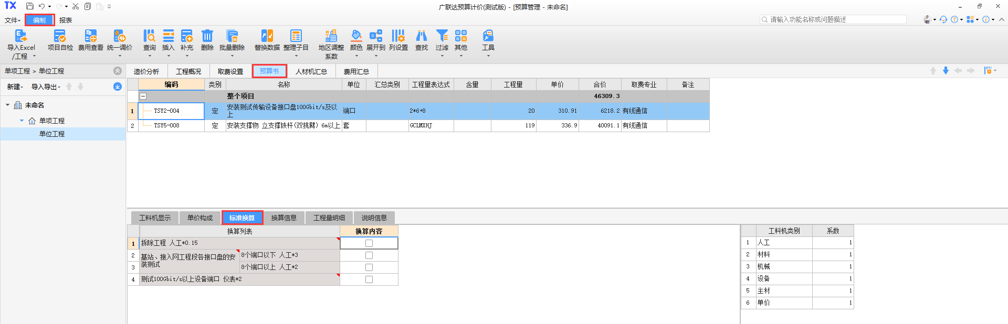Viewport: 1008px width, 324px height.
Task: Open the 报表 menu tab
Action: 66,20
